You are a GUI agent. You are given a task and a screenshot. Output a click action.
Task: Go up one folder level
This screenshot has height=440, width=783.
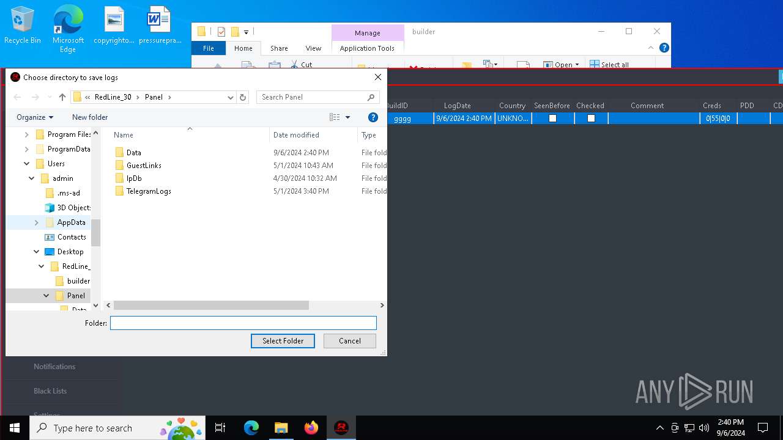[62, 97]
